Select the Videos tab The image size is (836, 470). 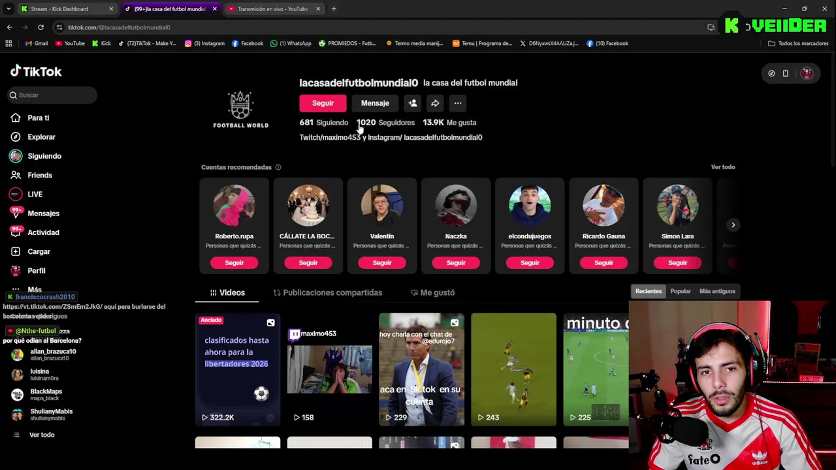point(227,292)
